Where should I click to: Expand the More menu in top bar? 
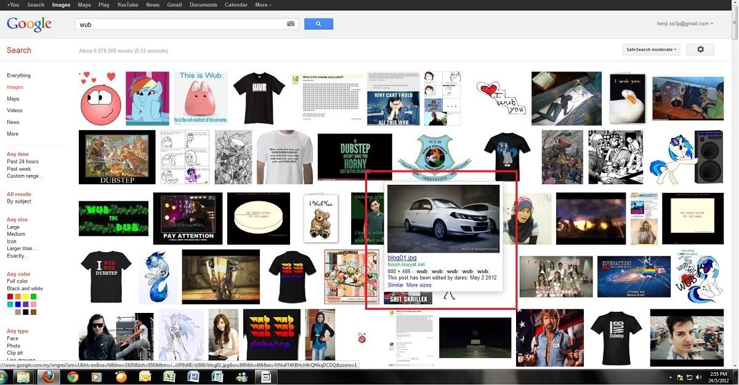(264, 5)
